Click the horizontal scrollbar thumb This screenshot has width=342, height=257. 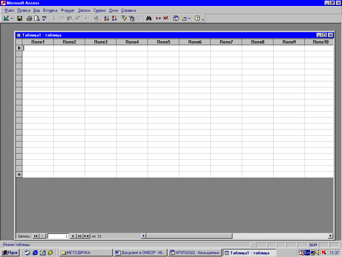189,236
